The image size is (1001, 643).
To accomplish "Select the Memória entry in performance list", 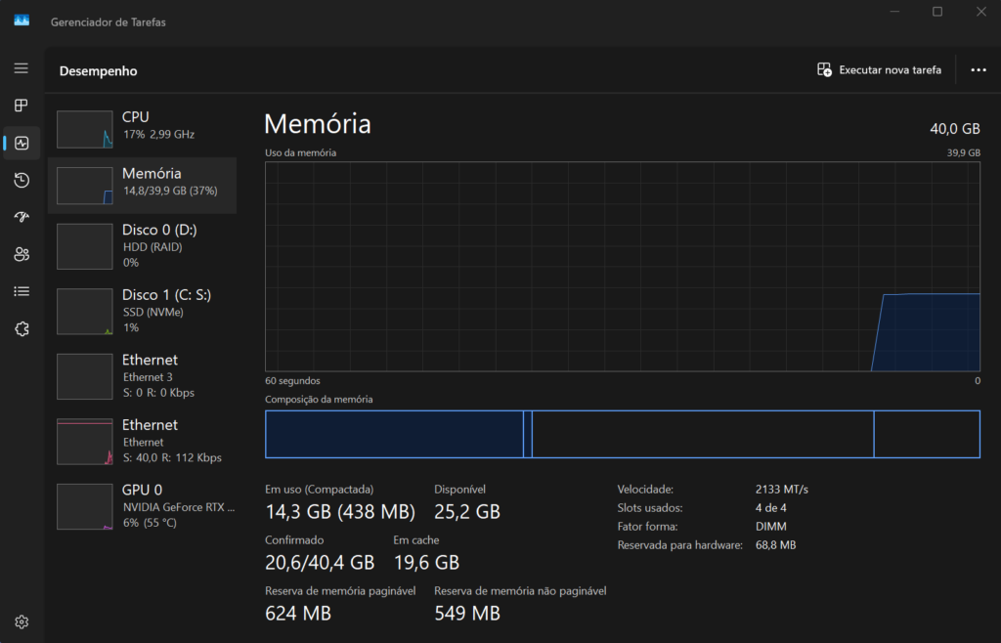I will [x=143, y=185].
